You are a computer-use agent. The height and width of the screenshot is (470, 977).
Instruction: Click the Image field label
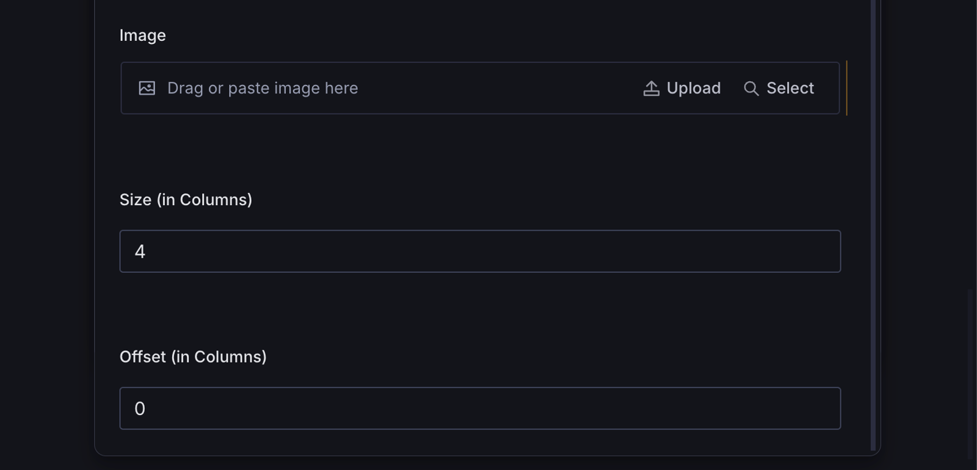click(142, 35)
